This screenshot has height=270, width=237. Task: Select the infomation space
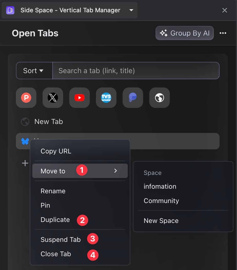click(x=160, y=186)
